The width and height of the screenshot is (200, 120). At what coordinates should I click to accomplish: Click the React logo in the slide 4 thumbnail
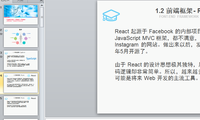click(32, 75)
